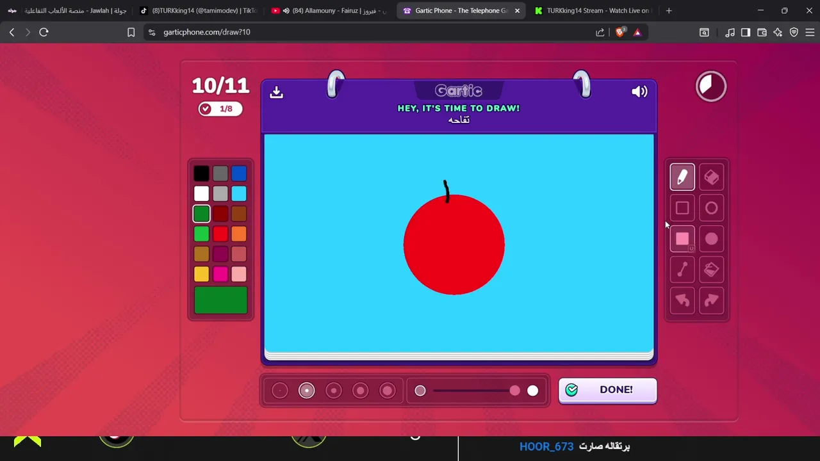This screenshot has width=820, height=461.
Task: Pick the bright red color swatch
Action: [220, 234]
